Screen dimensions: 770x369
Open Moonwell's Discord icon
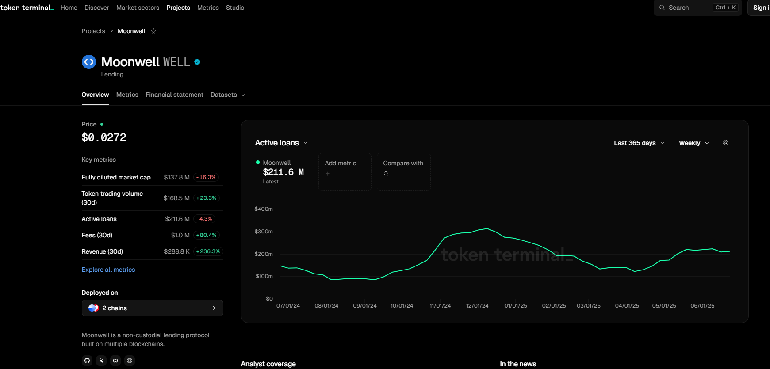[x=115, y=361]
